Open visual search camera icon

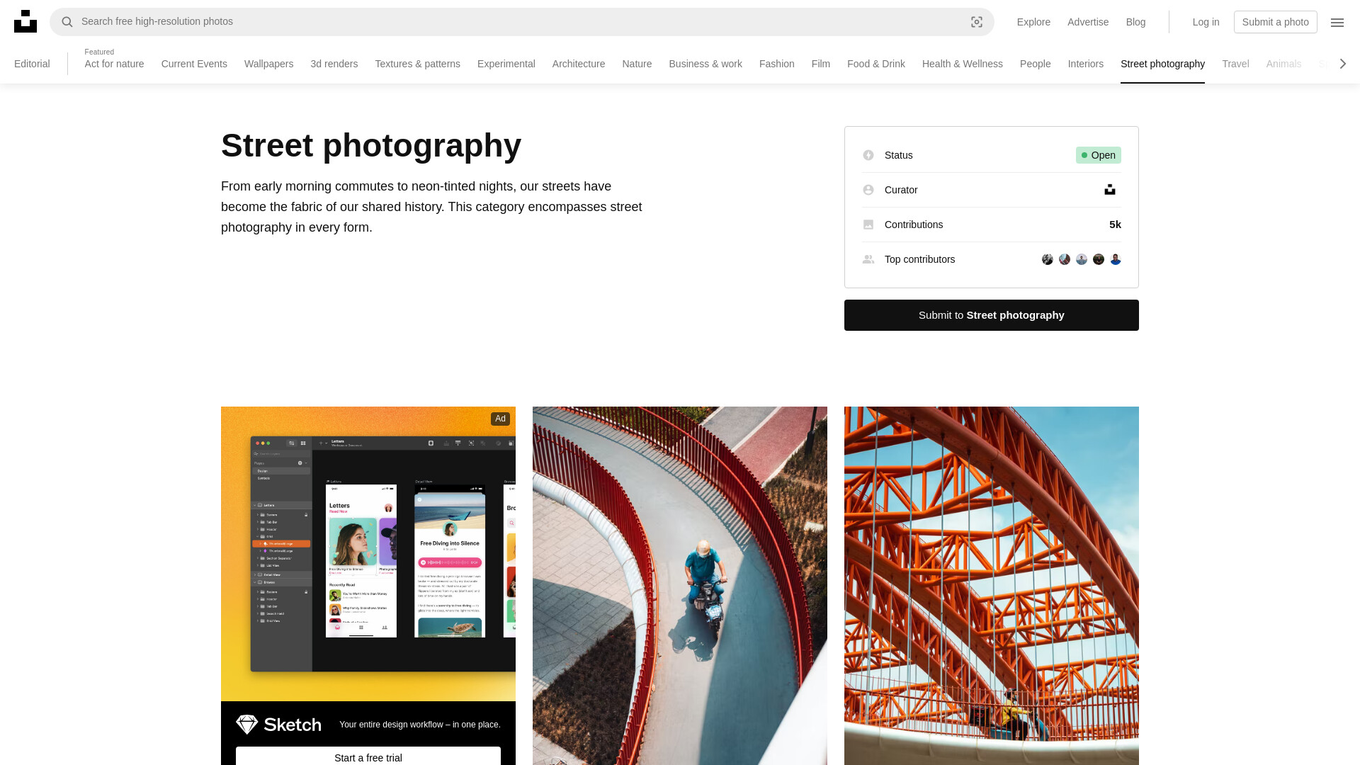(977, 22)
